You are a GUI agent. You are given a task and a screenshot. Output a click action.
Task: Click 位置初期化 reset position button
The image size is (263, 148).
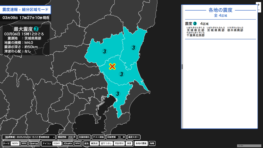[84, 137]
